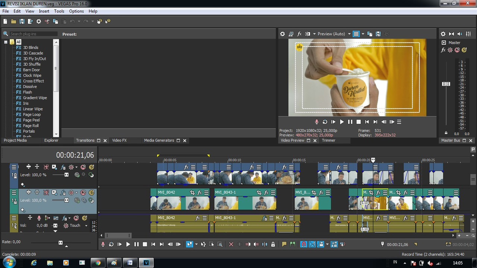Lock events with the padlock icon

tap(273, 244)
